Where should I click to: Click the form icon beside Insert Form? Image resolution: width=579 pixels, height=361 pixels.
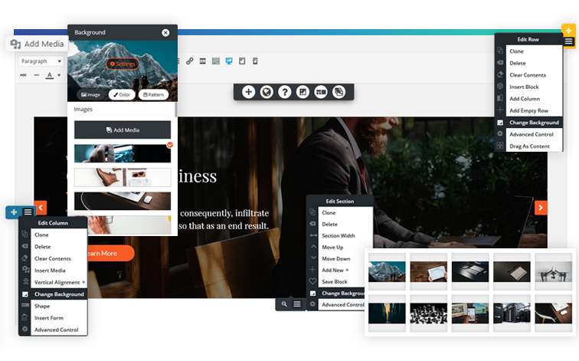tap(25, 317)
